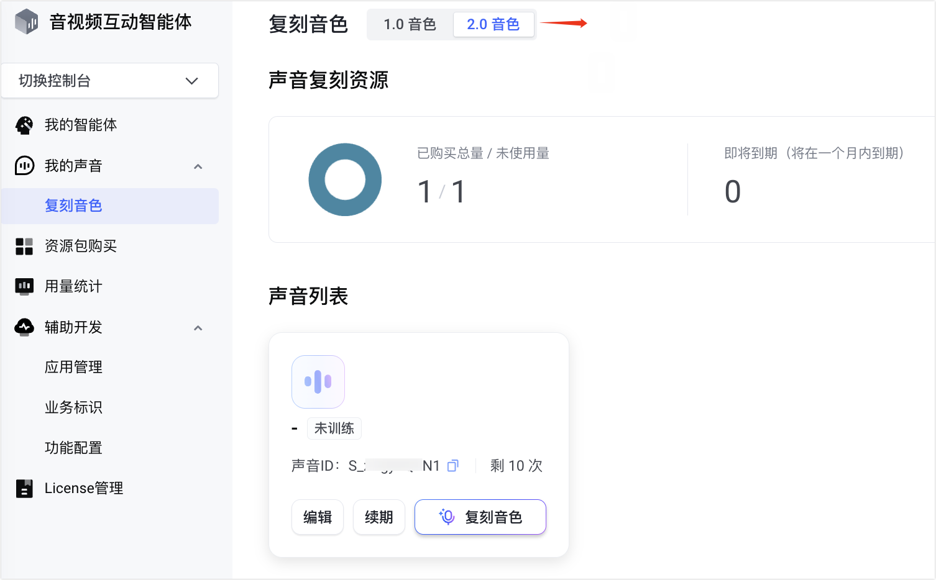Click the 声音列表 heading
Image resolution: width=936 pixels, height=580 pixels.
click(x=308, y=296)
